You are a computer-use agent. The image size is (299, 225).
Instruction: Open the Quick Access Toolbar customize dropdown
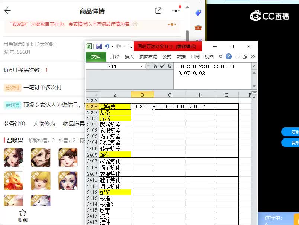point(131,46)
